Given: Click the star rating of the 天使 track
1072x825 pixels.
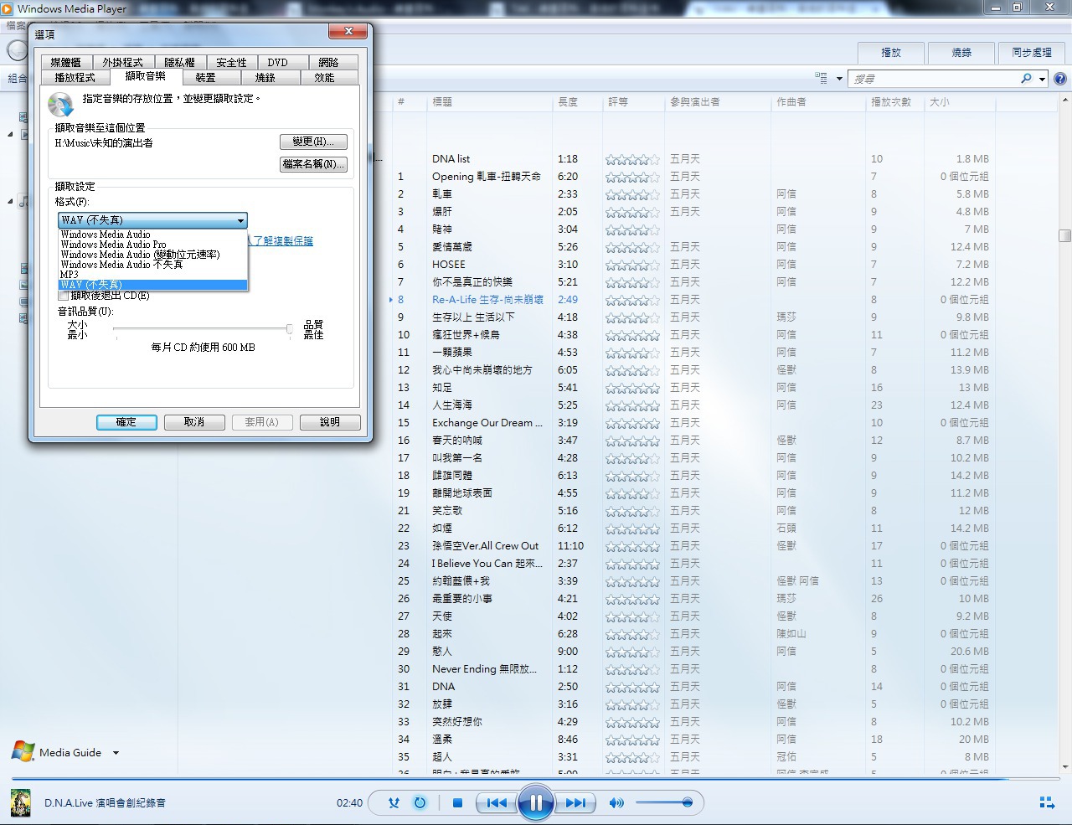Looking at the screenshot, I should [x=632, y=616].
